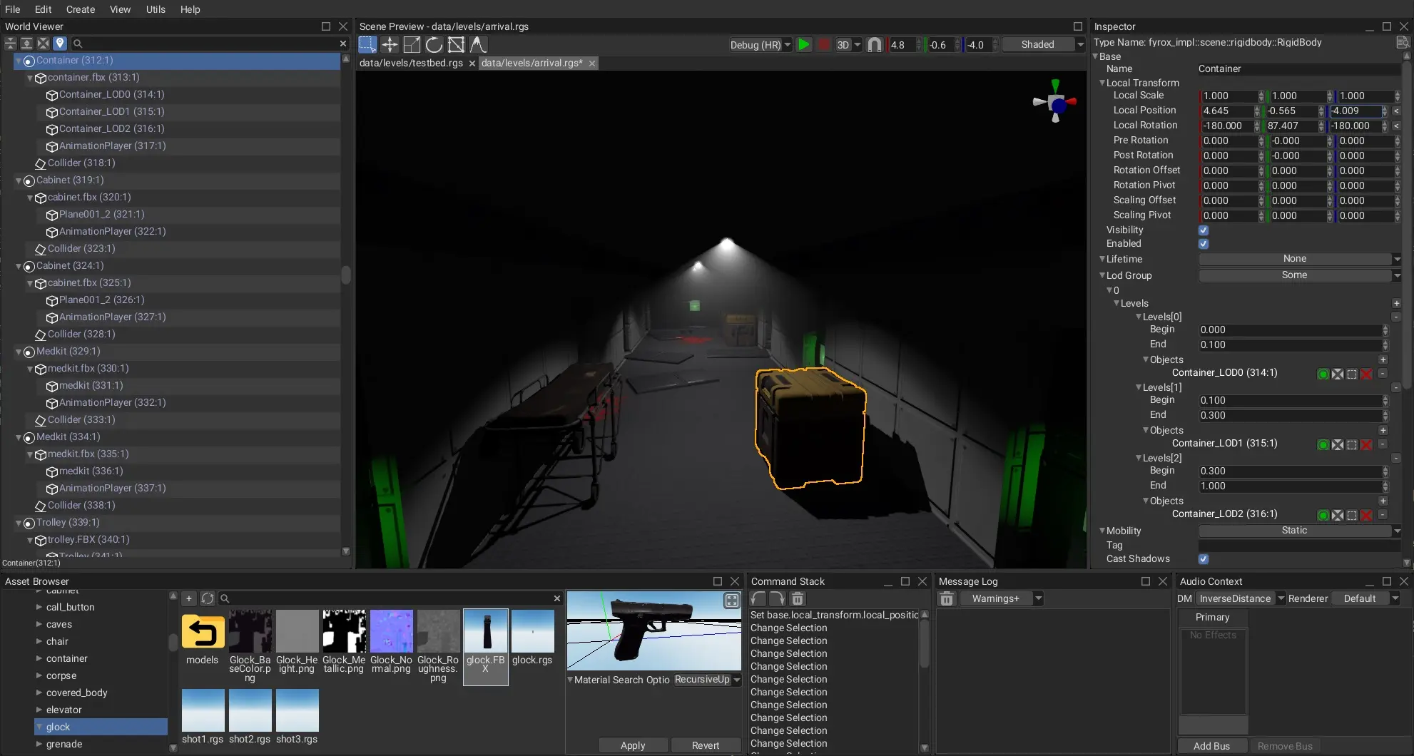Viewport: 1414px width, 756px height.
Task: Click the Redo arrow in Command Stack
Action: [x=778, y=599]
